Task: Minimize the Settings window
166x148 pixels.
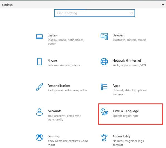Action: 163,5
